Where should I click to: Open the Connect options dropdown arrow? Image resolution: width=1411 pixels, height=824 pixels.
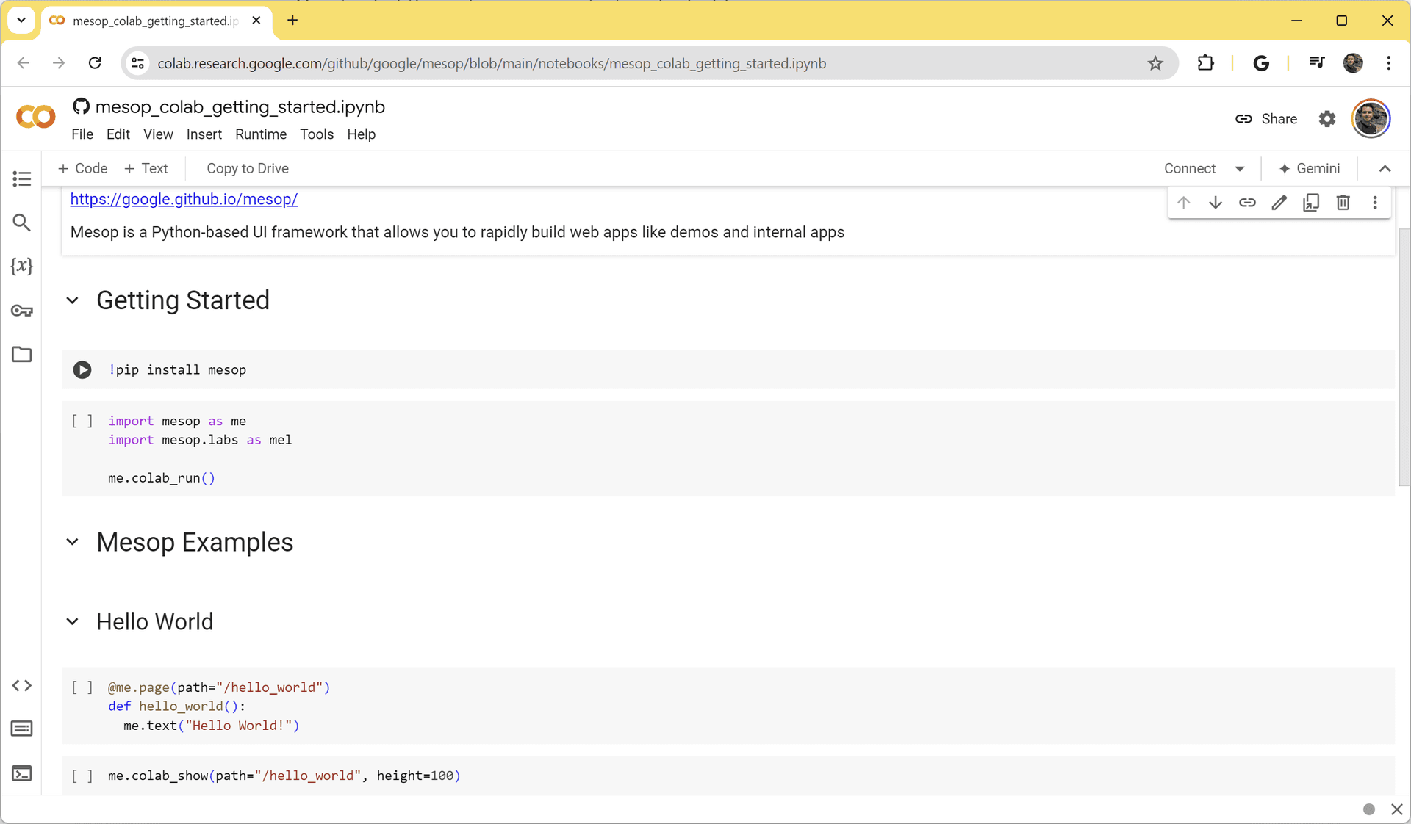[1240, 169]
